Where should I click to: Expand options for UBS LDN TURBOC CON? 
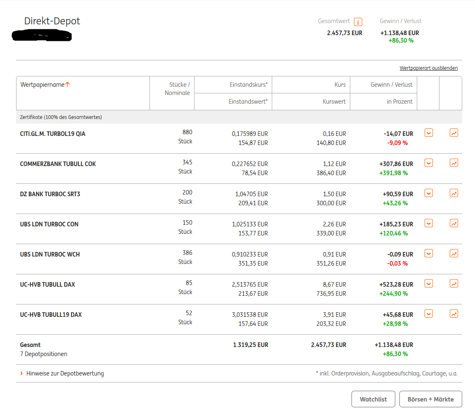(428, 223)
